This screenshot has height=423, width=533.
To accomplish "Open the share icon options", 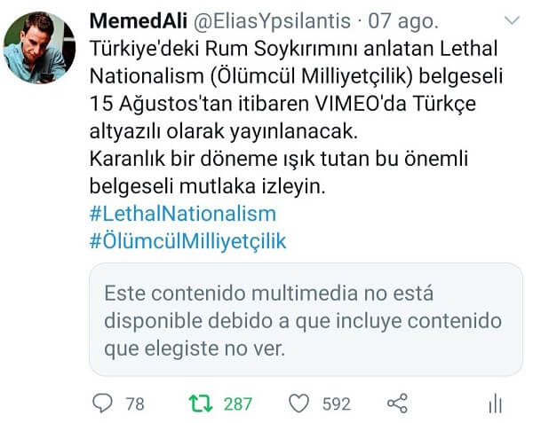I will (397, 403).
